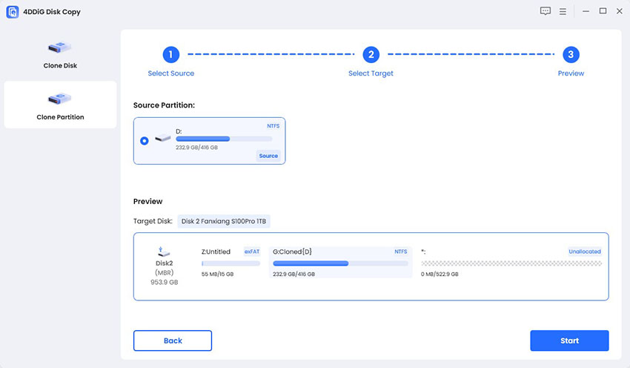Select the Clone Disk sidebar option
The height and width of the screenshot is (368, 630).
tap(60, 56)
